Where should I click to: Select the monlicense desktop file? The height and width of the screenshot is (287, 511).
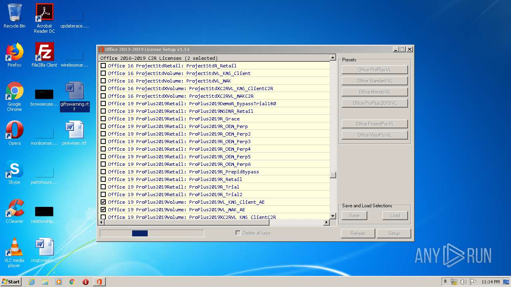pyautogui.click(x=44, y=136)
